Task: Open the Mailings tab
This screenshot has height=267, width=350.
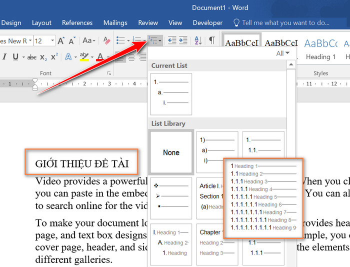Action: click(x=115, y=23)
